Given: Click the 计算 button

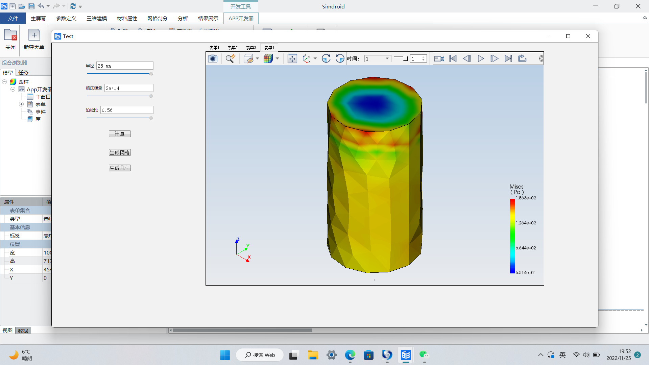Looking at the screenshot, I should pos(120,134).
